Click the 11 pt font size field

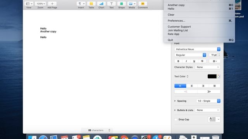point(214,55)
